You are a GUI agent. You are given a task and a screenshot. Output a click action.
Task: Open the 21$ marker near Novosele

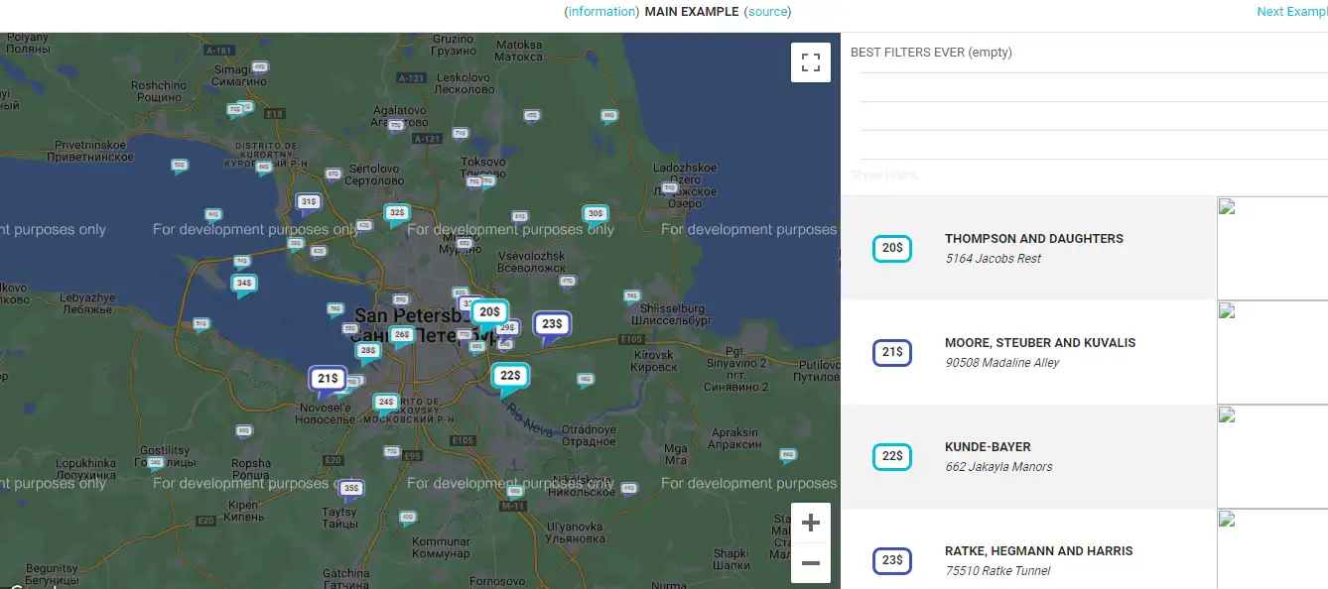pyautogui.click(x=326, y=378)
